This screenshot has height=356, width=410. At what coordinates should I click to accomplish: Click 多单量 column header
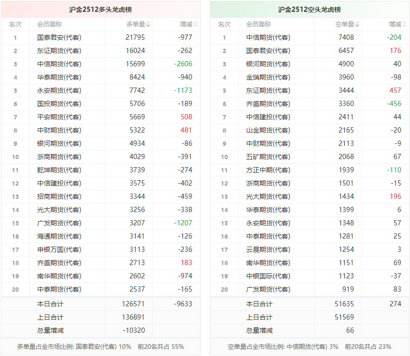136,24
